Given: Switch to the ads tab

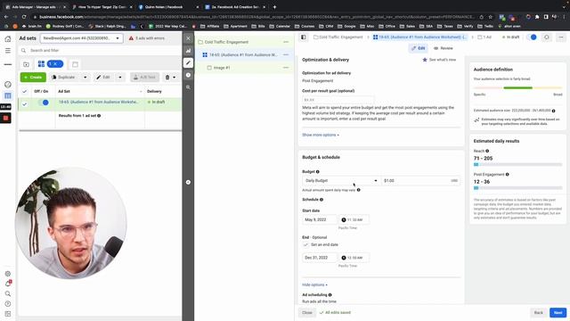Looking at the screenshot, I should click(75, 64).
